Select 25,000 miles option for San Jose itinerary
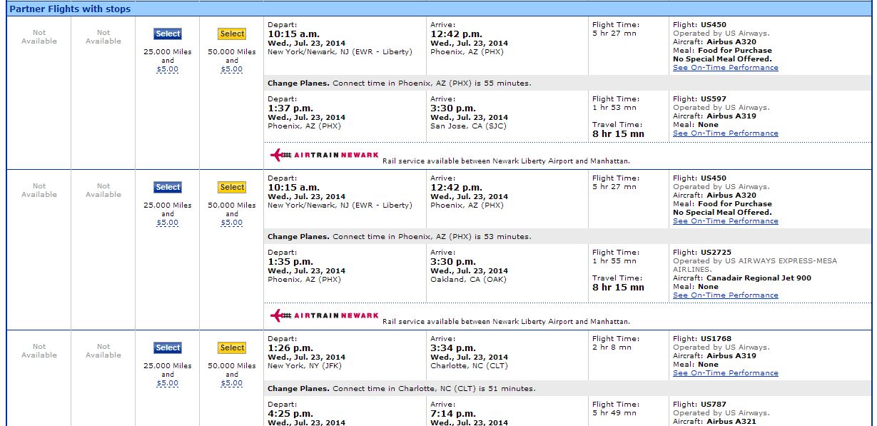Image resolution: width=877 pixels, height=426 pixels. tap(168, 34)
